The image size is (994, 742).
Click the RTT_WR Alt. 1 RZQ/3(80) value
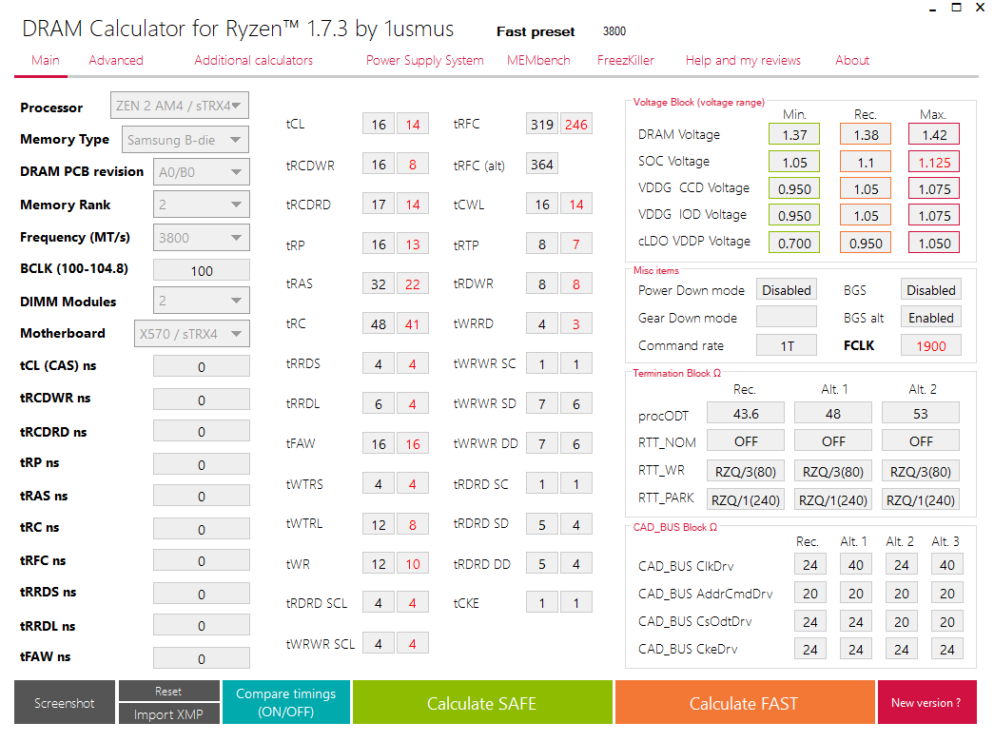[833, 471]
